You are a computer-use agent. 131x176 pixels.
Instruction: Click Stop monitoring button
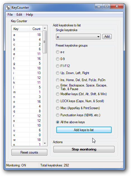coord(84,149)
